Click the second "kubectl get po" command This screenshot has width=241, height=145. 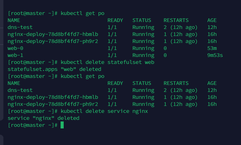click(x=82, y=76)
